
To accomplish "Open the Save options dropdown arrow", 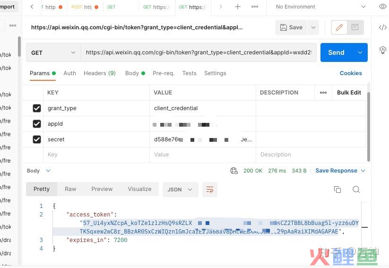I will pos(313,27).
